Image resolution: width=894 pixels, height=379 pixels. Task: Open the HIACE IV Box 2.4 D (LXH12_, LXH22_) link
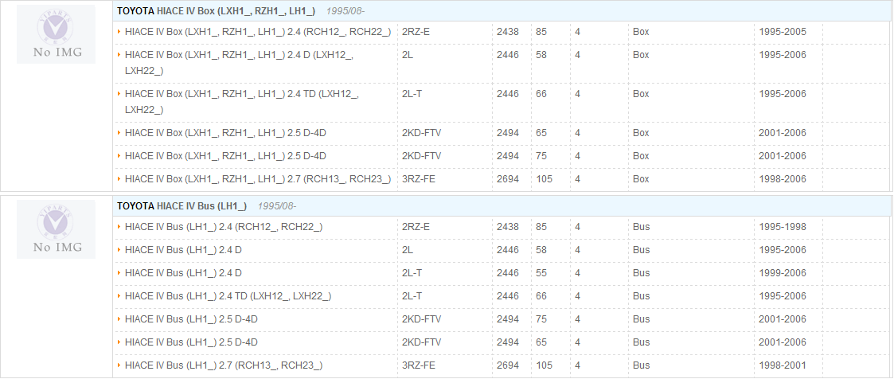tap(239, 63)
